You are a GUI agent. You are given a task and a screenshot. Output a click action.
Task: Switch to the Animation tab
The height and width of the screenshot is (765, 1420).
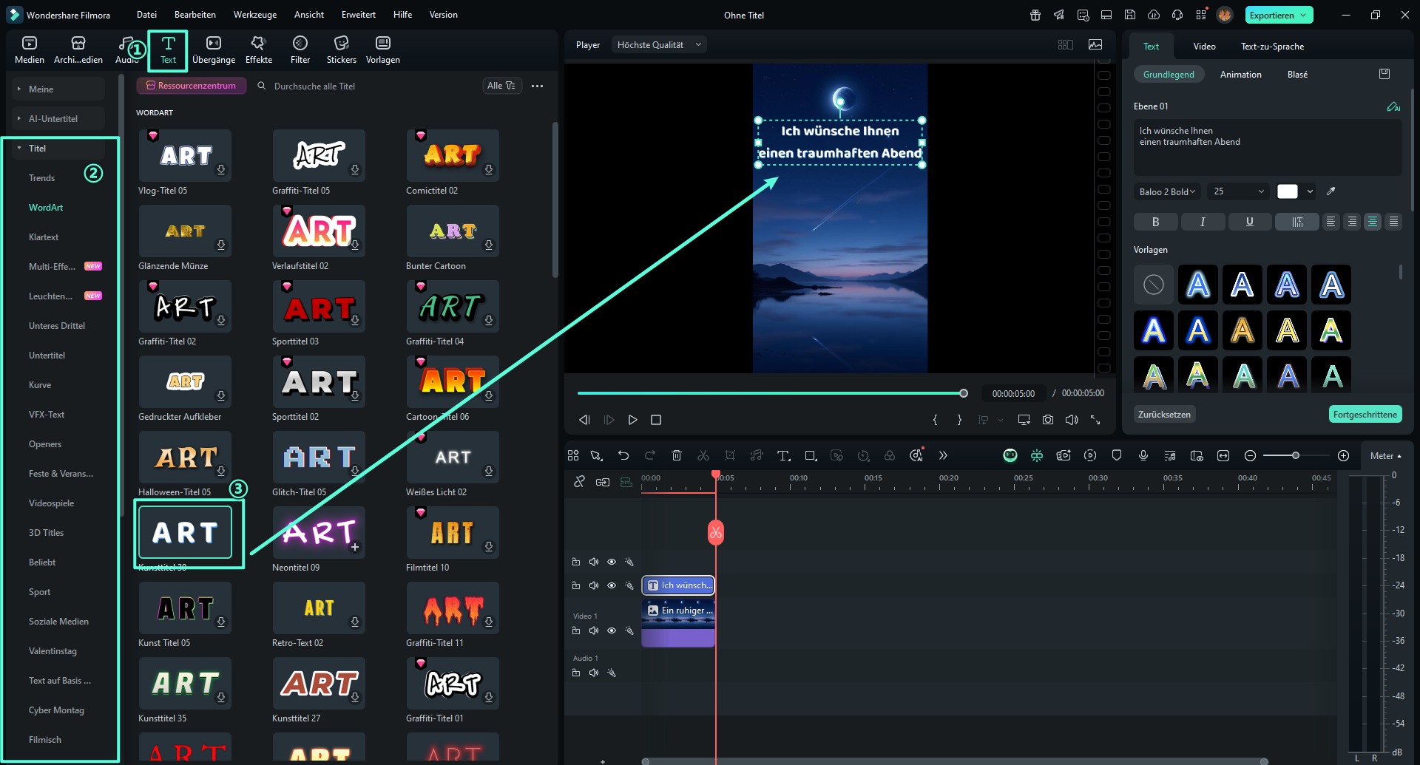point(1240,75)
